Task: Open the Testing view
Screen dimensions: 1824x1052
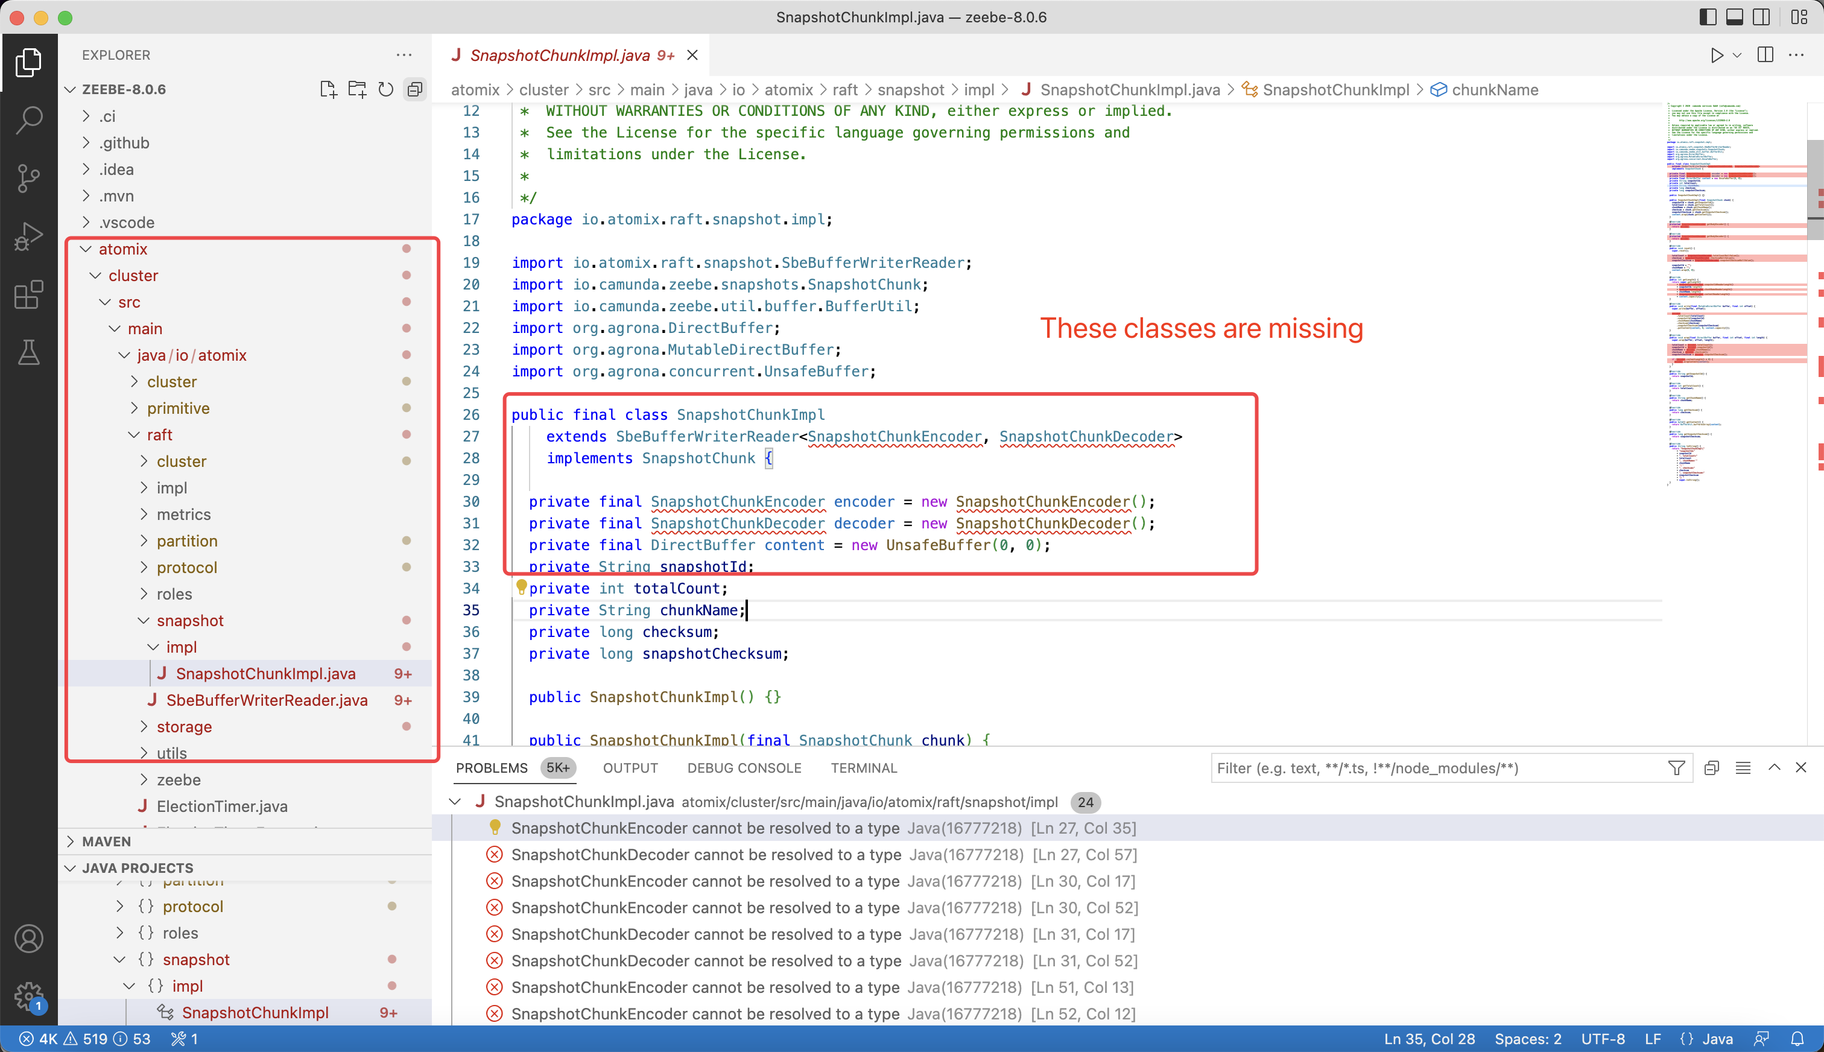Action: (x=28, y=353)
